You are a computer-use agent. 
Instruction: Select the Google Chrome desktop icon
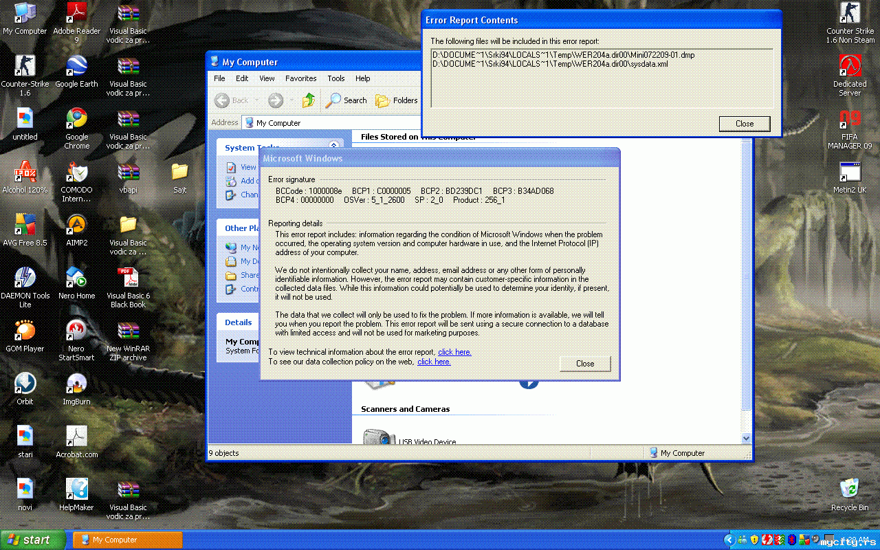coord(76,129)
